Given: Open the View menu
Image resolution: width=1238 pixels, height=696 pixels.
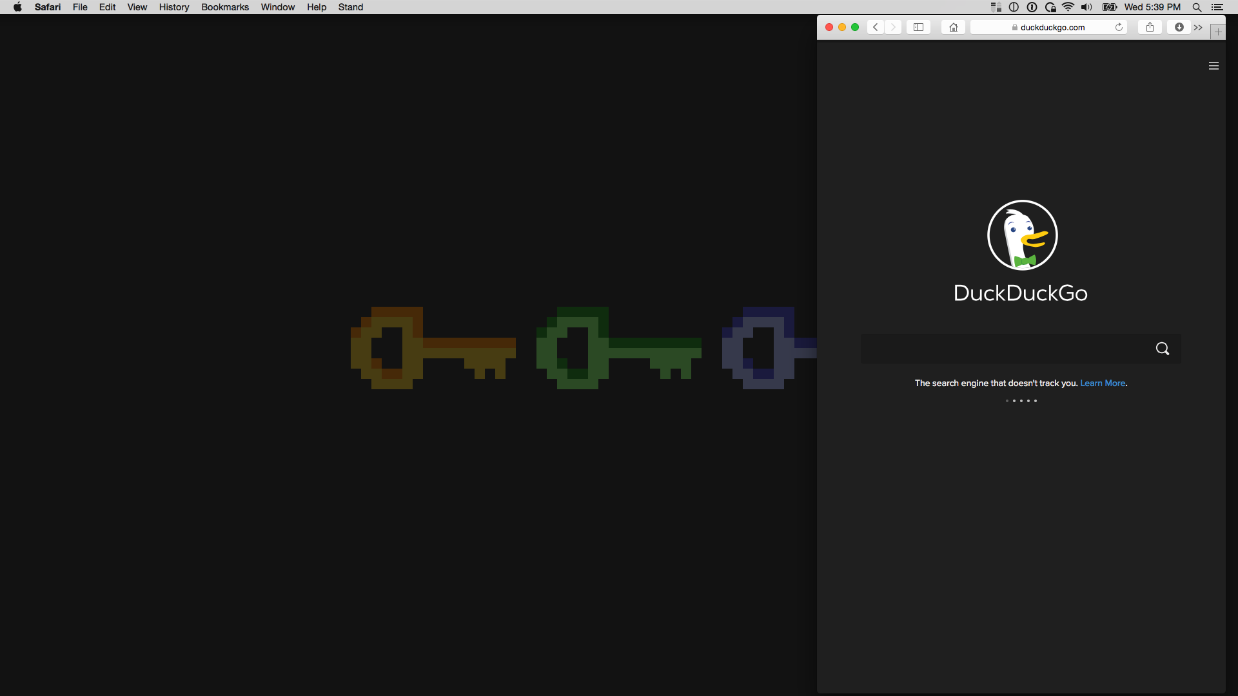Looking at the screenshot, I should point(137,7).
